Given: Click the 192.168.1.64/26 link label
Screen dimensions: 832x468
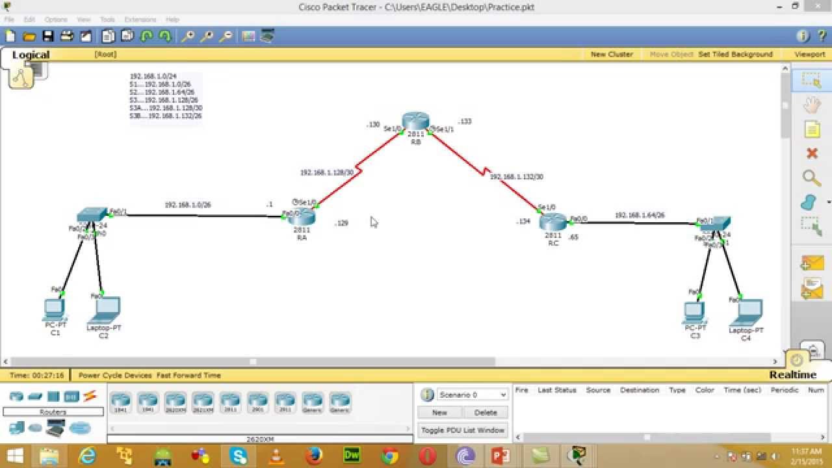Looking at the screenshot, I should 640,215.
